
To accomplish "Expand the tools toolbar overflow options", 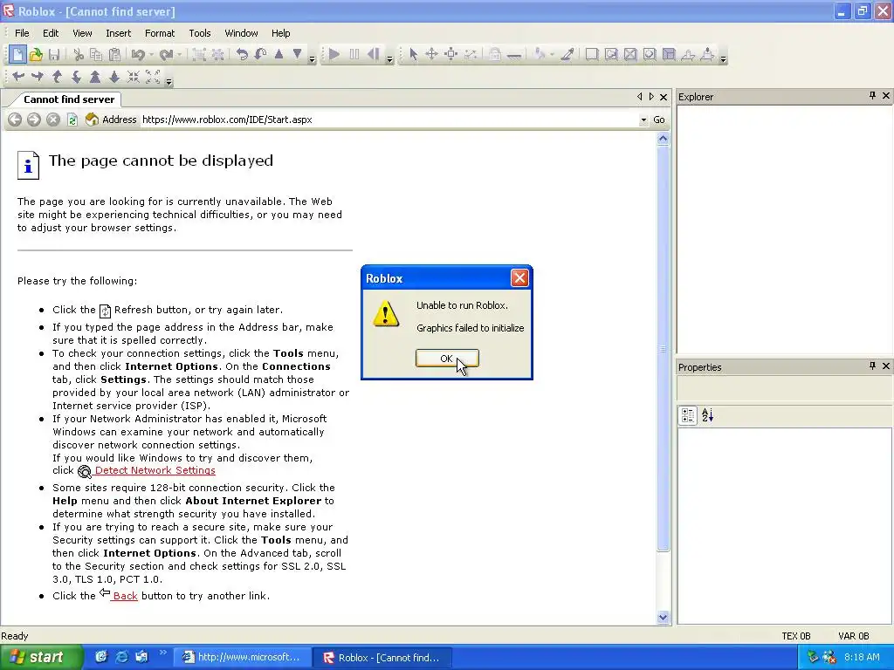I will point(724,58).
